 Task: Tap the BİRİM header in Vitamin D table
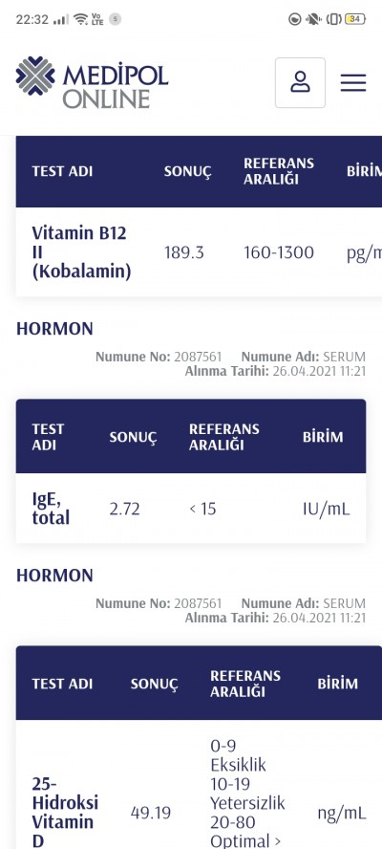[x=338, y=684]
